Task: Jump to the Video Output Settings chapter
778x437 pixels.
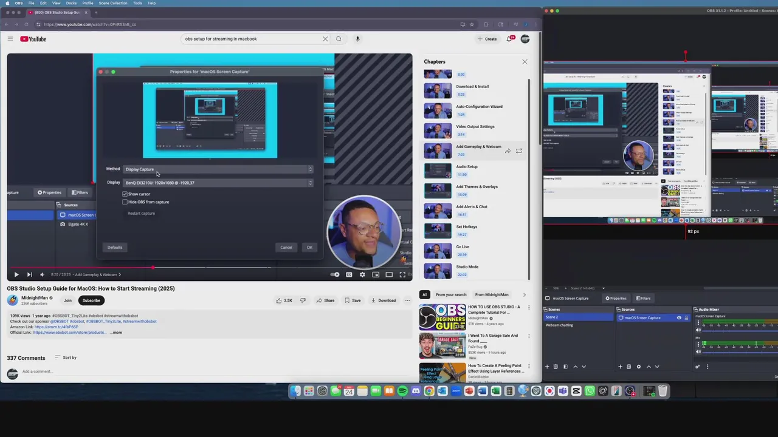Action: pyautogui.click(x=472, y=130)
